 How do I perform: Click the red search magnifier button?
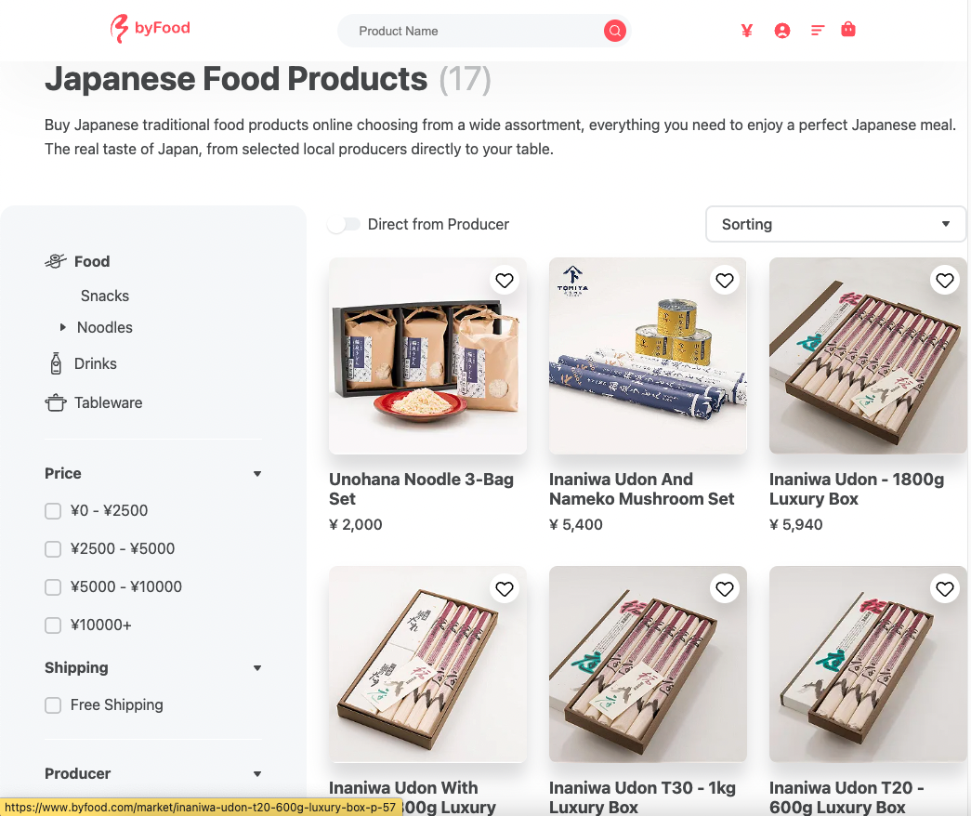pos(614,31)
